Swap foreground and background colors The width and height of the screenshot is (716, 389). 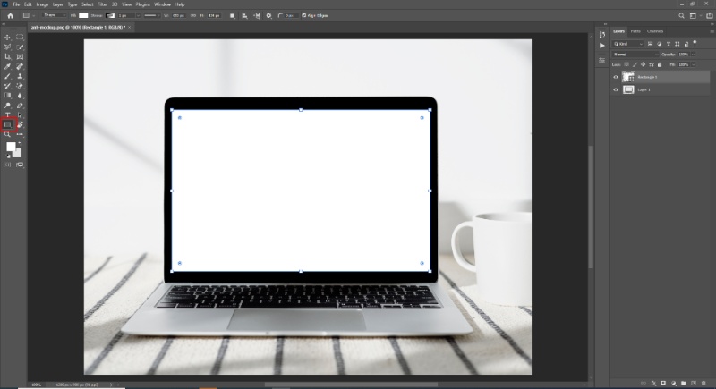[20, 144]
